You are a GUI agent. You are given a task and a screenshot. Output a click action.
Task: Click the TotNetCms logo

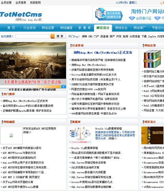pyautogui.click(x=21, y=14)
